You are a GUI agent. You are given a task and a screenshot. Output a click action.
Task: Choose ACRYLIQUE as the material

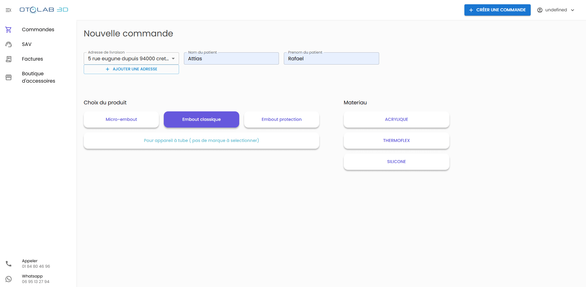(396, 119)
